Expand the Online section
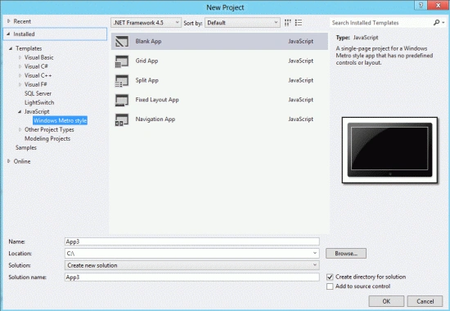The height and width of the screenshot is (311, 450). (9, 161)
